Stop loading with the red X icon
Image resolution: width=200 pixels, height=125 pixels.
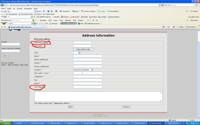pos(169,5)
